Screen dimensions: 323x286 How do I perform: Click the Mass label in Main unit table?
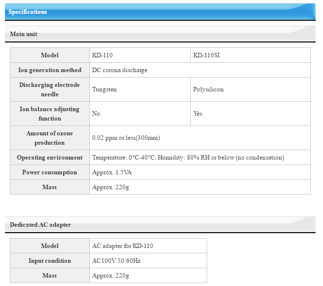[50, 187]
